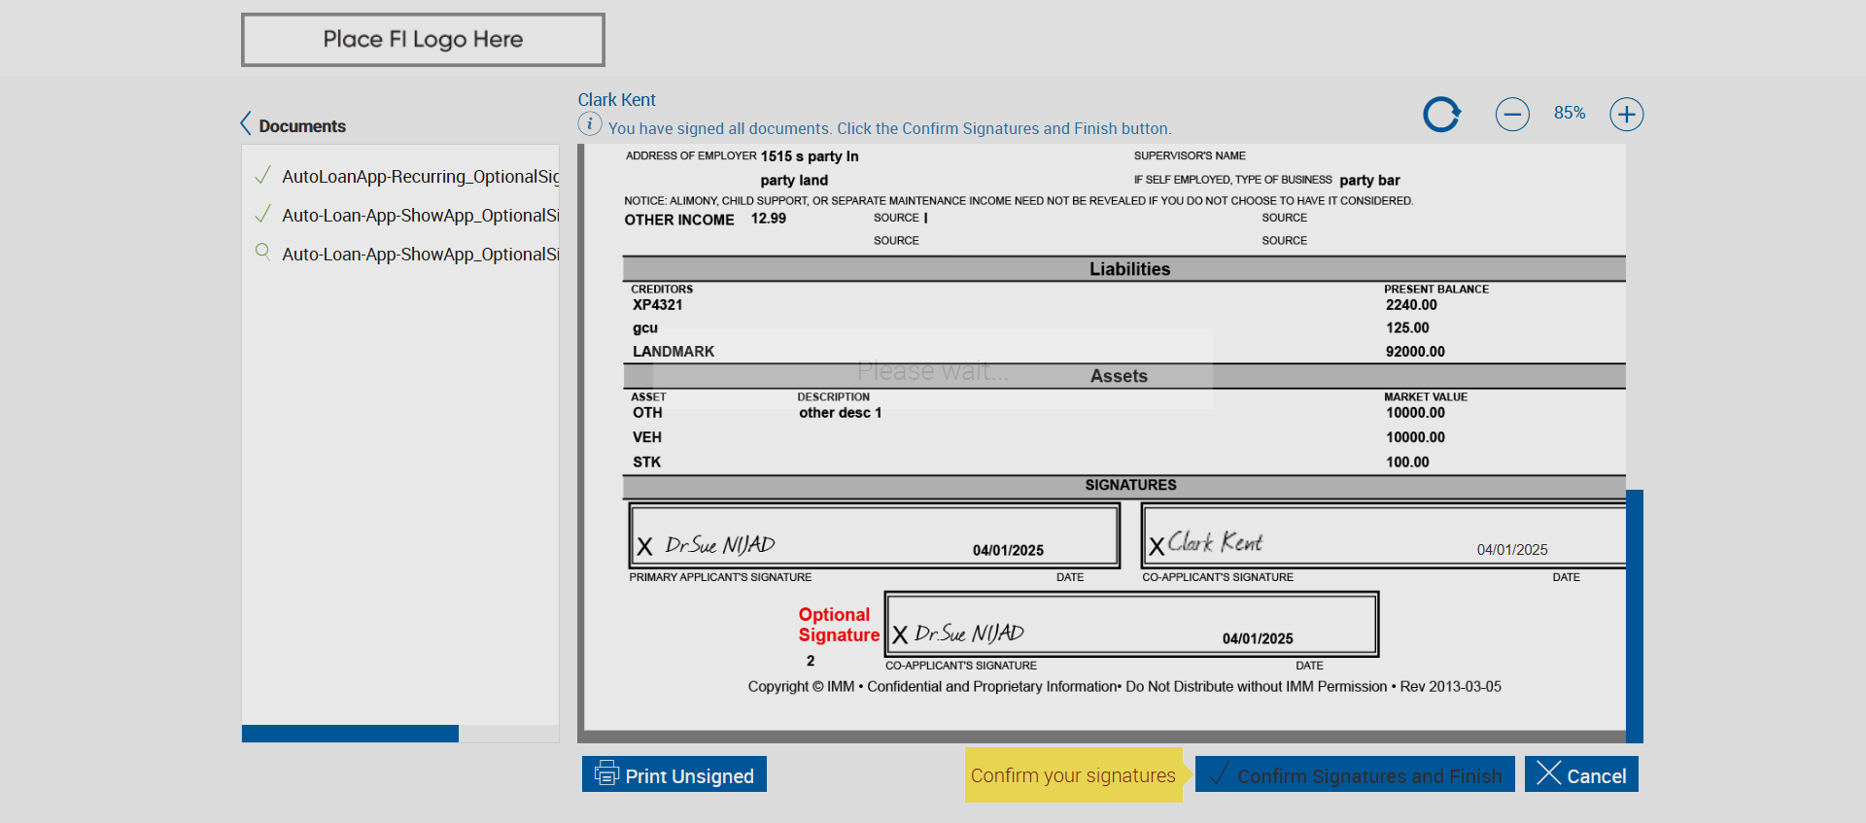Viewport: 1866px width, 823px height.
Task: Open the Auto-Loan-App-ShowApp document marked with magnifier
Action: pos(421,254)
